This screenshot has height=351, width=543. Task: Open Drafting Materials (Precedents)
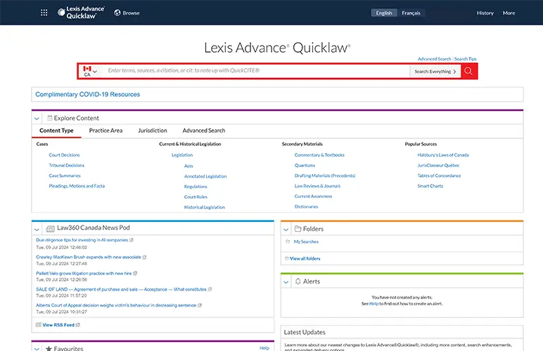pos(325,175)
